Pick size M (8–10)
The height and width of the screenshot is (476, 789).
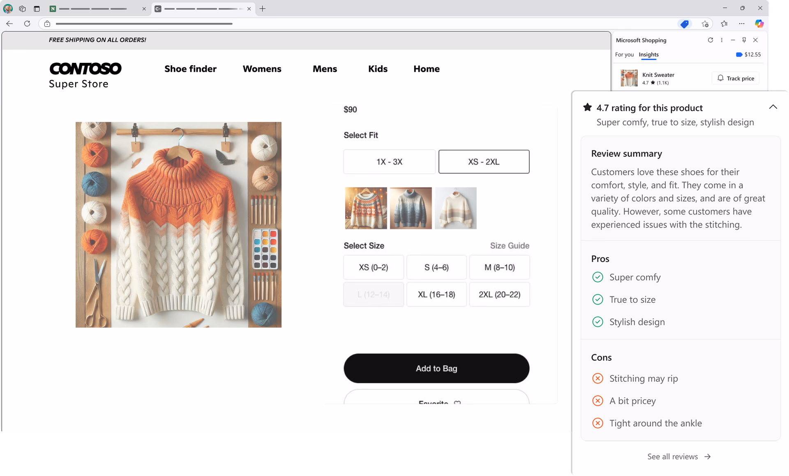(x=499, y=268)
